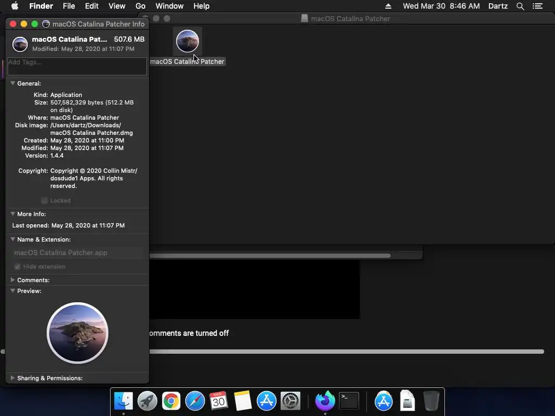This screenshot has height=416, width=555.
Task: Collapse the More Info section
Action: click(12, 213)
